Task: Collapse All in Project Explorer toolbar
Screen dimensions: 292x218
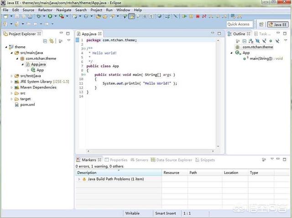Action: click(45, 41)
